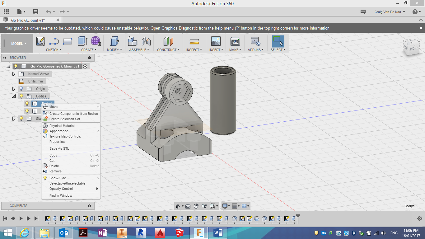The height and width of the screenshot is (239, 425).
Task: Click the Measure inspect icon
Action: [x=194, y=41]
